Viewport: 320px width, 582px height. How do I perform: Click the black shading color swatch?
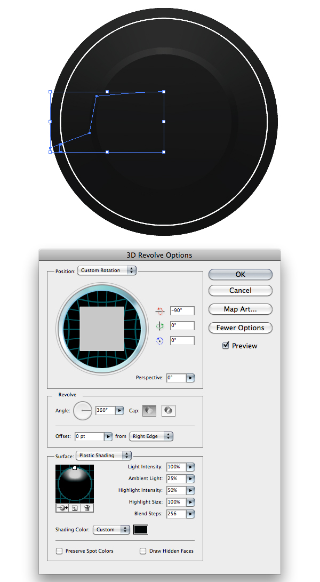[141, 530]
